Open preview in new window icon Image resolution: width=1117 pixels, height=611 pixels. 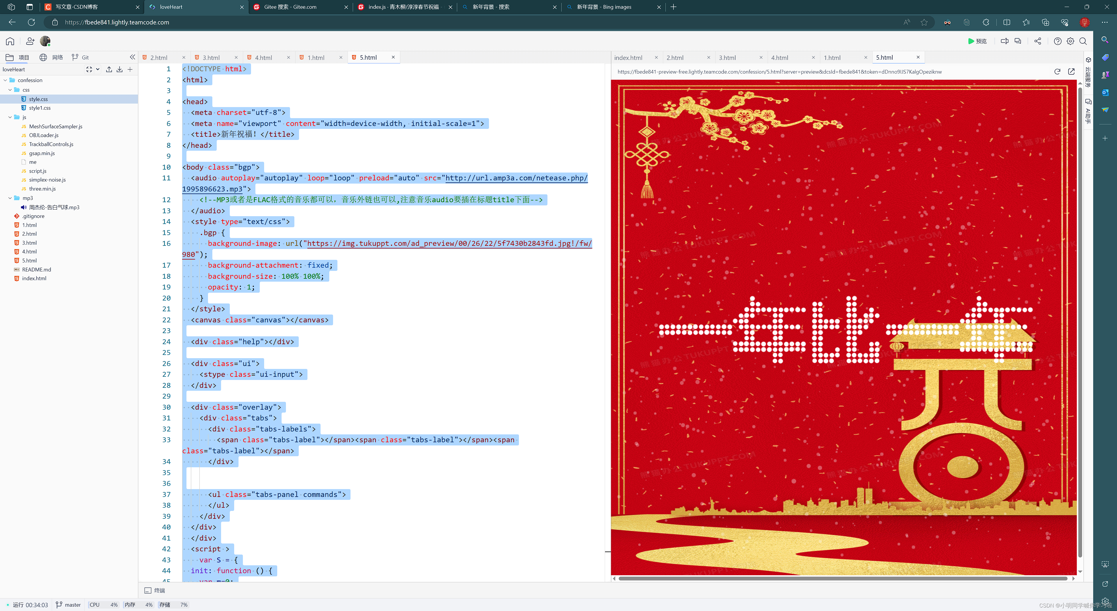click(x=1071, y=72)
